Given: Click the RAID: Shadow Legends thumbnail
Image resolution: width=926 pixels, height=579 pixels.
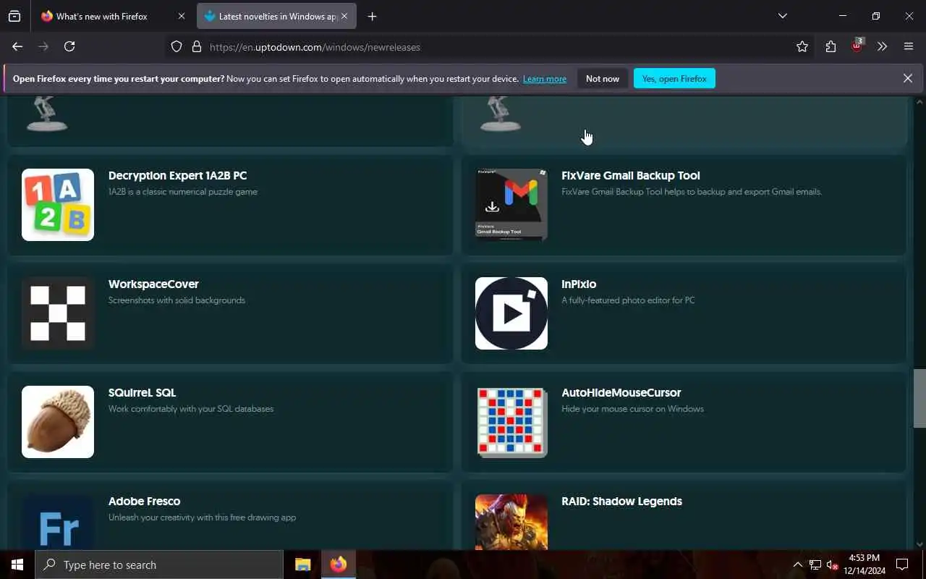Looking at the screenshot, I should tap(511, 522).
